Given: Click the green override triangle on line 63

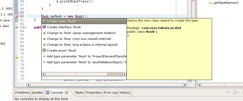Looking at the screenshot, I should click(17, 27).
